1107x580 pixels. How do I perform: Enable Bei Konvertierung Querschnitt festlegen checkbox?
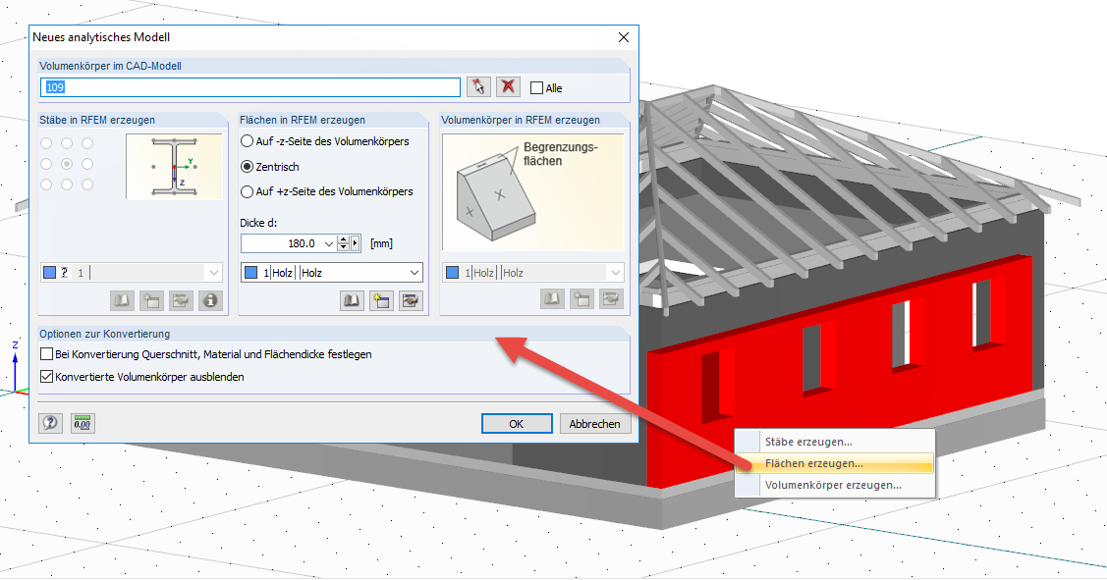[x=46, y=354]
